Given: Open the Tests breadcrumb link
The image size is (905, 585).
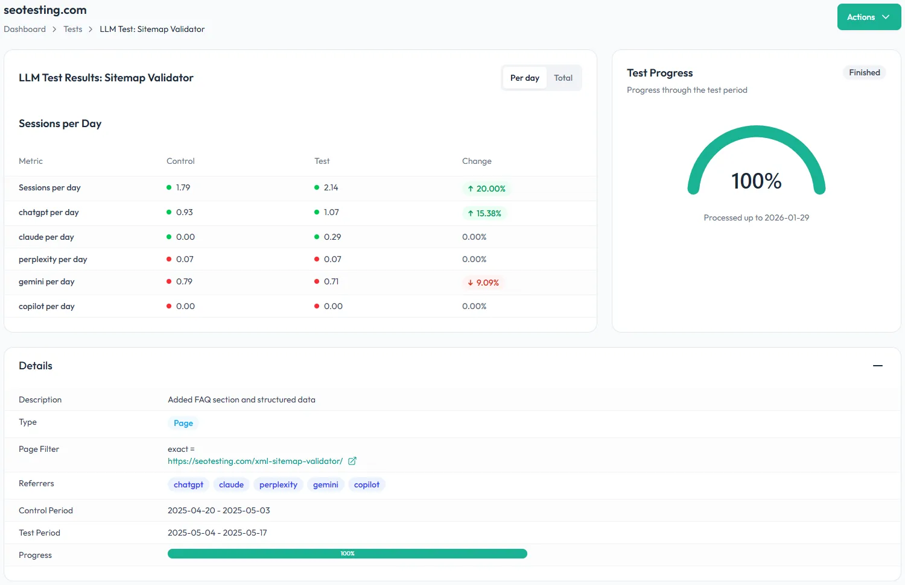Looking at the screenshot, I should click(x=72, y=29).
